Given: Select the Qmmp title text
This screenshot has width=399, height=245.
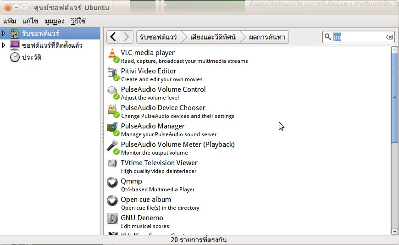Looking at the screenshot, I should (x=131, y=181).
